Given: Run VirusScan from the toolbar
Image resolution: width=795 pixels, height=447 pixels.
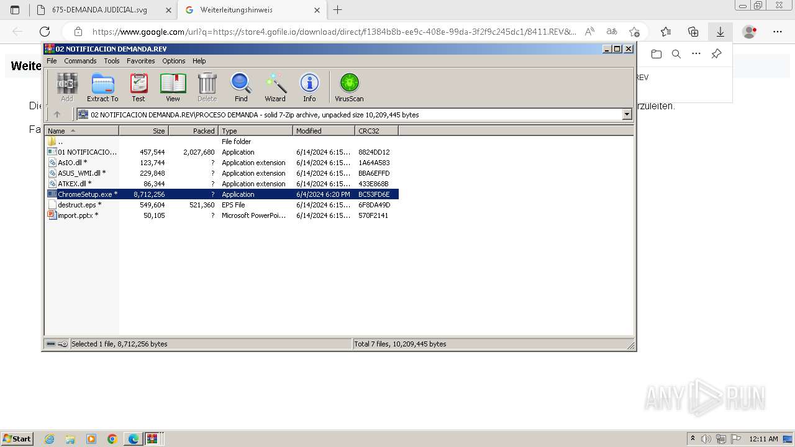Looking at the screenshot, I should (349, 87).
